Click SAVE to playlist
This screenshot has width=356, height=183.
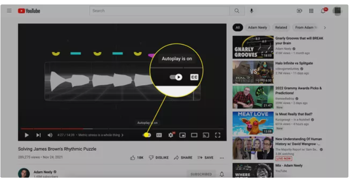pyautogui.click(x=206, y=158)
